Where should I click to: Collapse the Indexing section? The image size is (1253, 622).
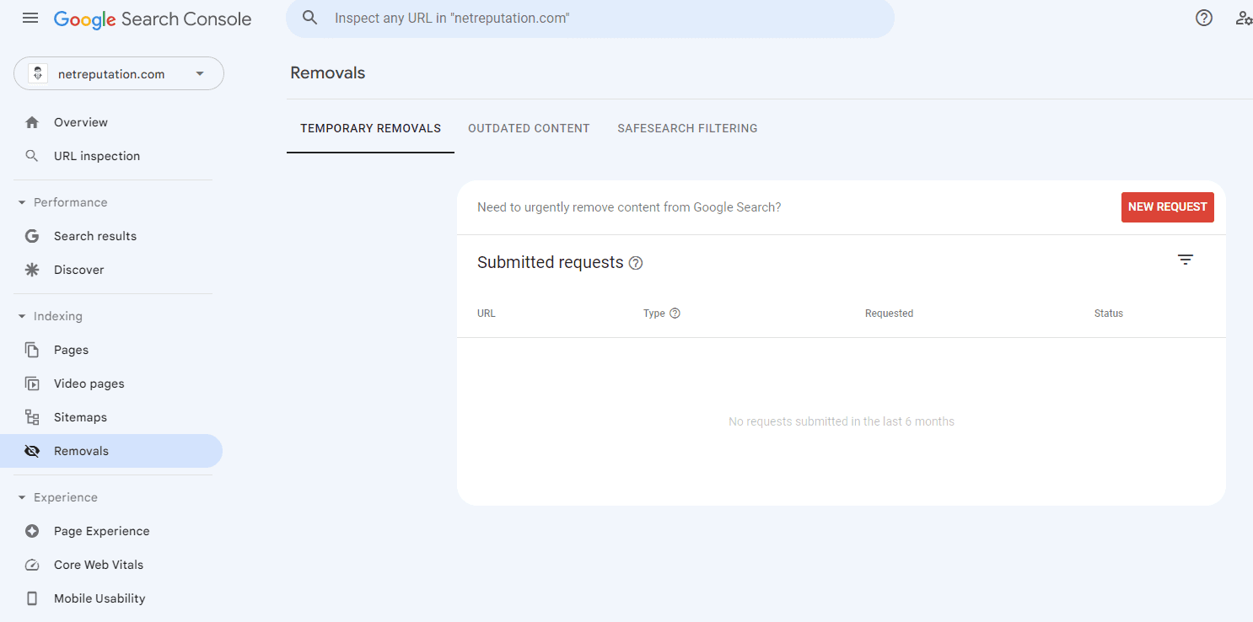pos(21,315)
